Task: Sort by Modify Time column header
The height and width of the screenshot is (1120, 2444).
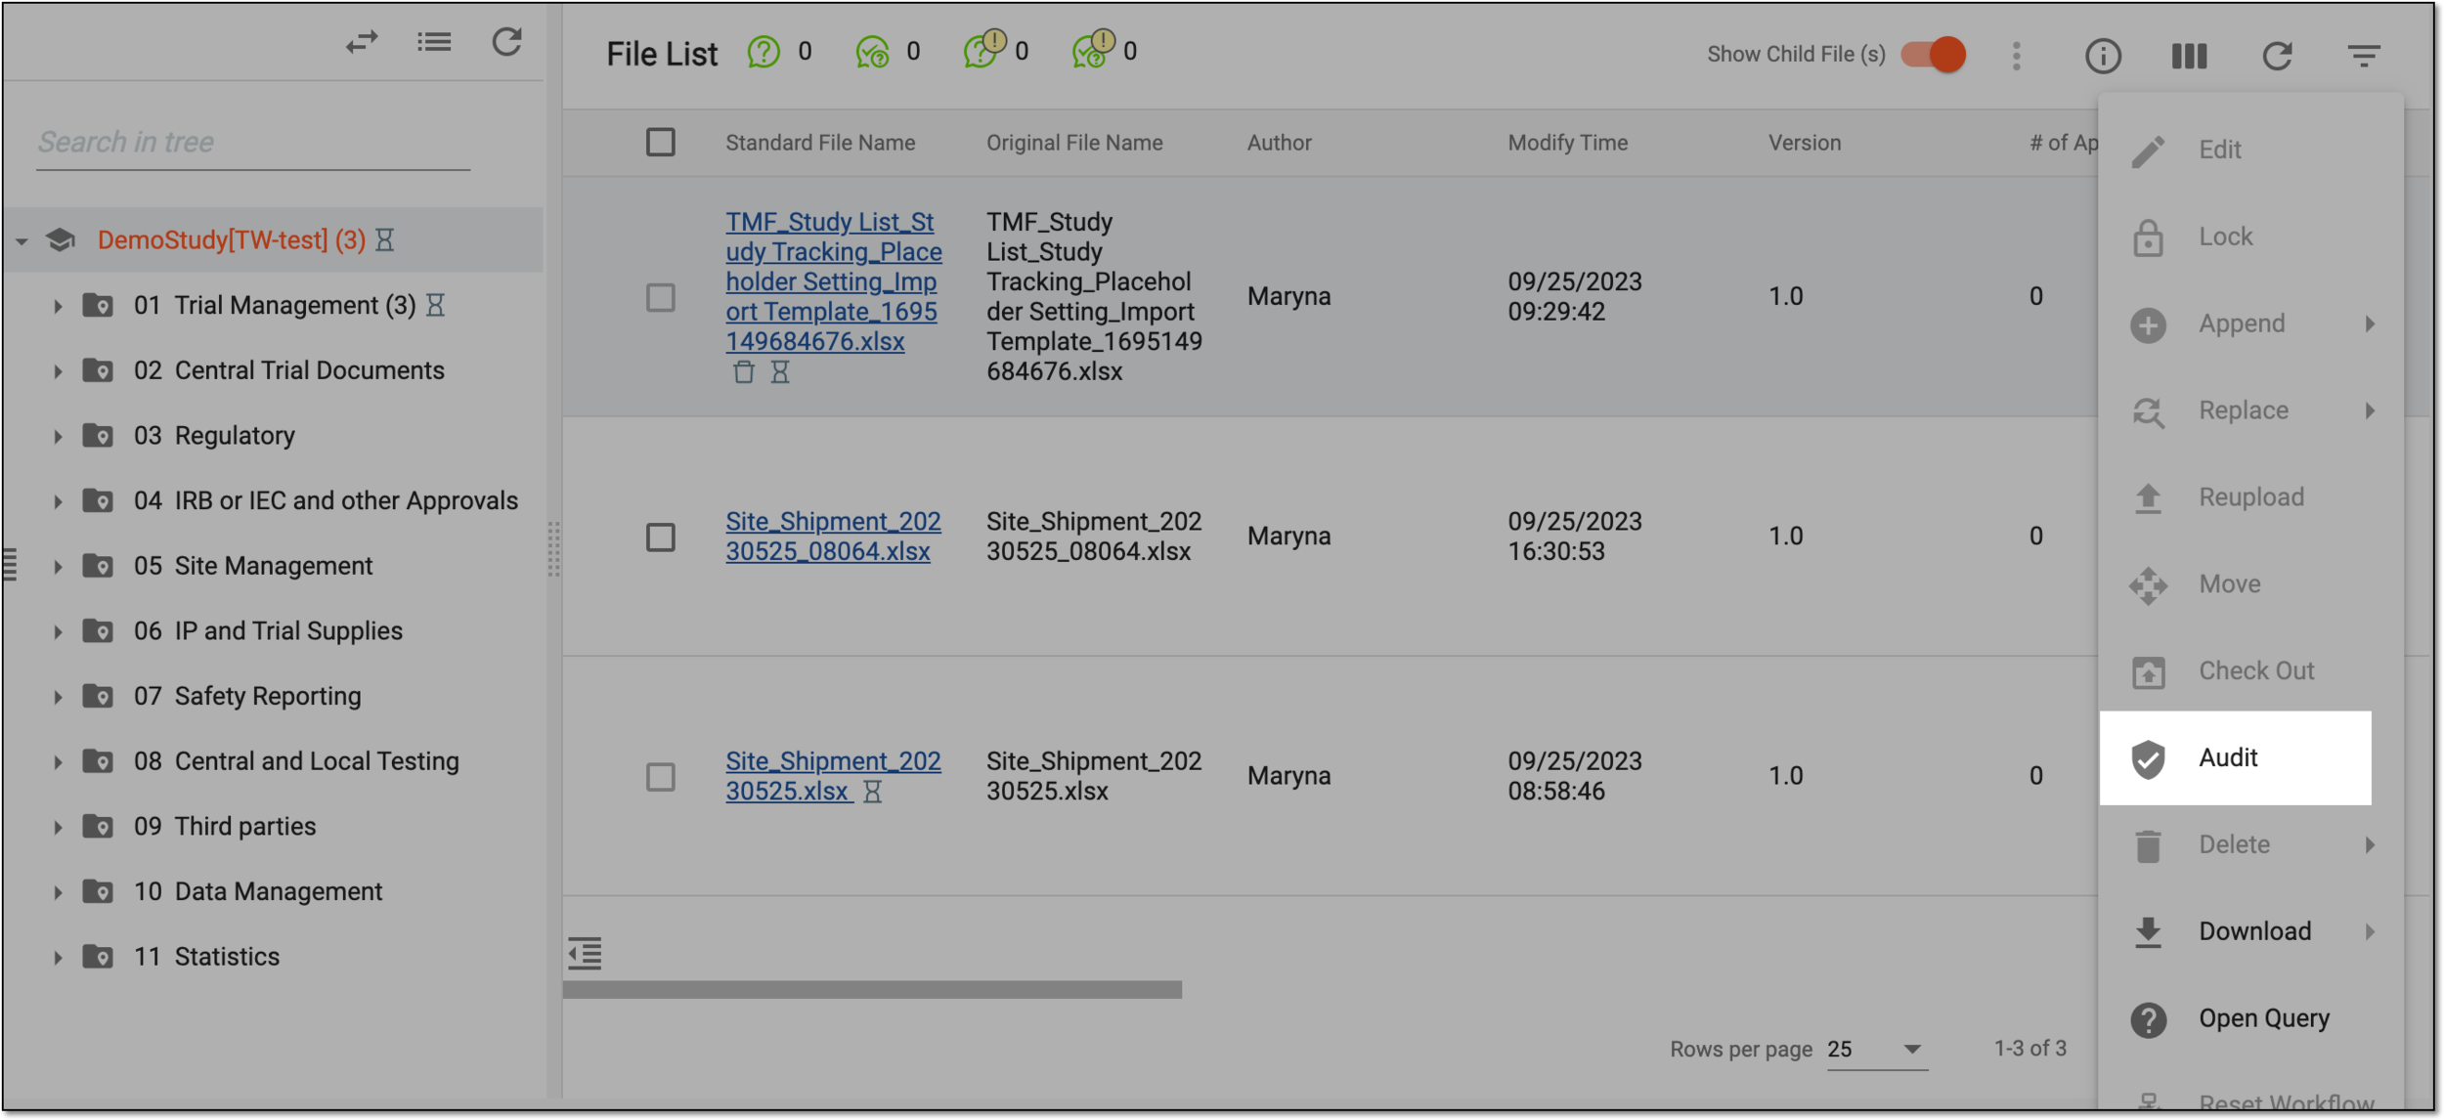Action: click(1567, 143)
